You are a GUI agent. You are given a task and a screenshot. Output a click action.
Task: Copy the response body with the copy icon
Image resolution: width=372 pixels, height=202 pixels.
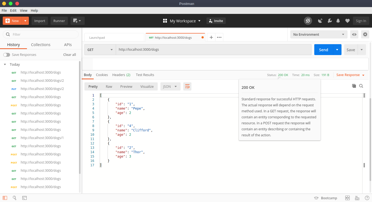pyautogui.click(x=354, y=86)
